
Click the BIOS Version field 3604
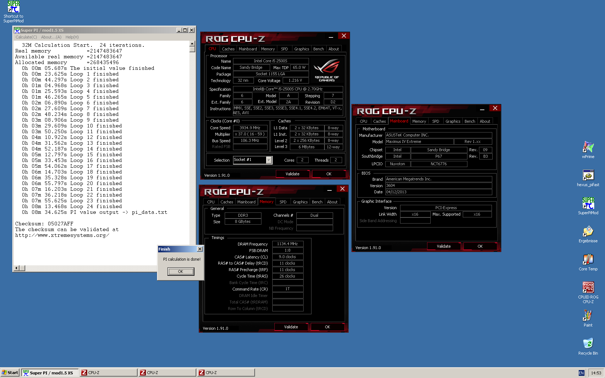click(439, 186)
